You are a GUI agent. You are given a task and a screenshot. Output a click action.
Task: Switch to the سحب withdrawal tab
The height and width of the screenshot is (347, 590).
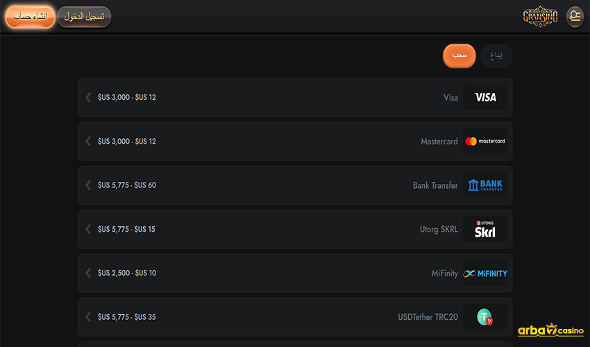click(460, 56)
